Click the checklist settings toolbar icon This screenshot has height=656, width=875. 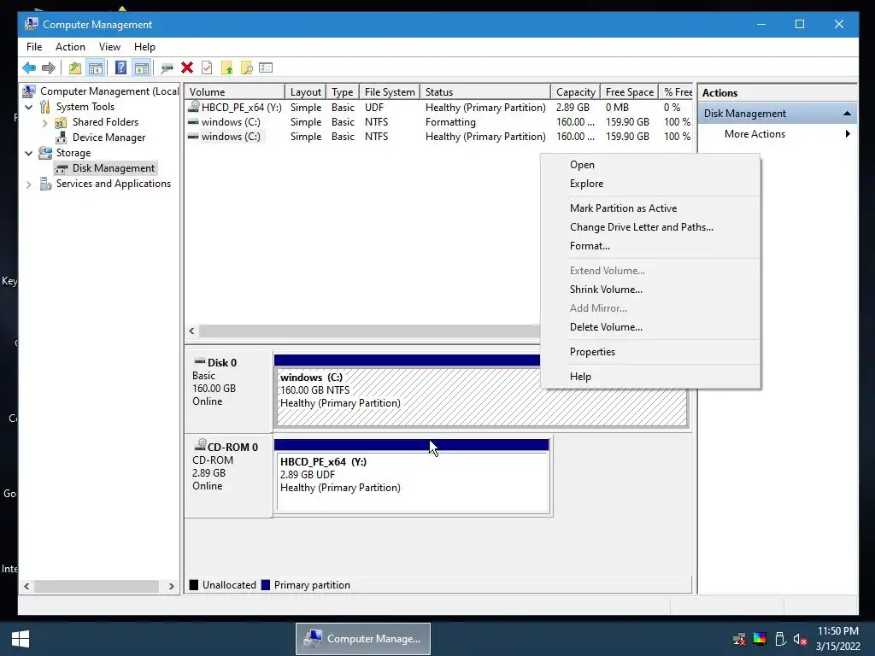coord(266,68)
